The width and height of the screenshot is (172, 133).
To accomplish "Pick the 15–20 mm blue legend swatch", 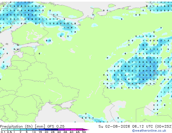I will (42, 129).
